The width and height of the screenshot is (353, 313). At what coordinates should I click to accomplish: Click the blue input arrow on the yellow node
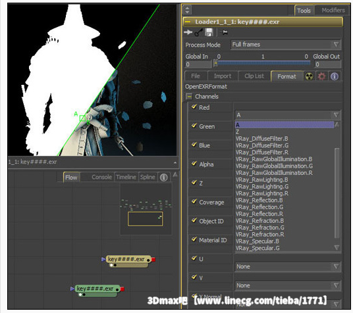(103, 260)
